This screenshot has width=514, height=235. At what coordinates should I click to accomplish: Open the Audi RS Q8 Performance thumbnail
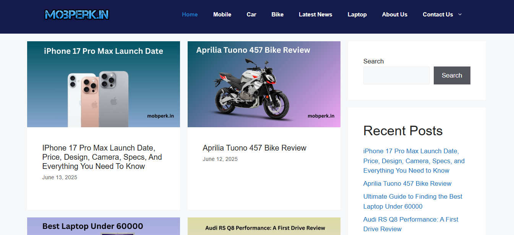264,226
